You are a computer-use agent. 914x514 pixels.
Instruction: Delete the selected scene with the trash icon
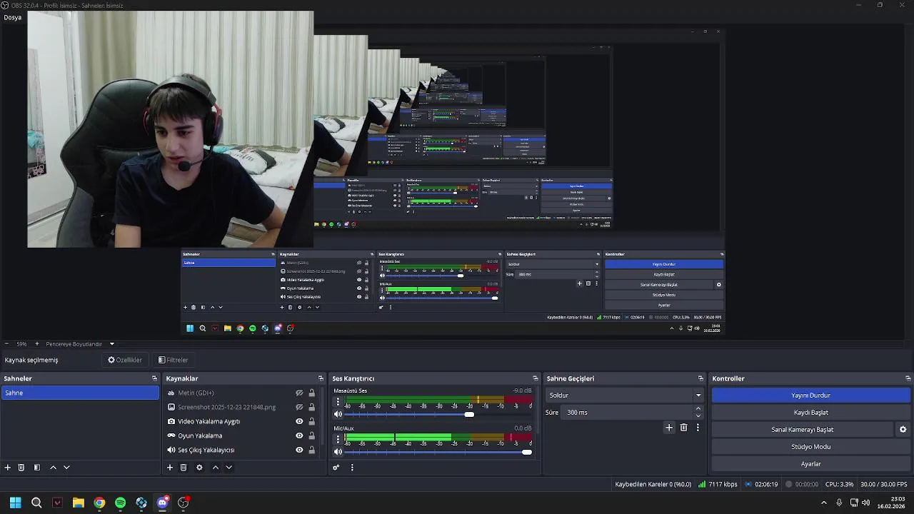(21, 468)
